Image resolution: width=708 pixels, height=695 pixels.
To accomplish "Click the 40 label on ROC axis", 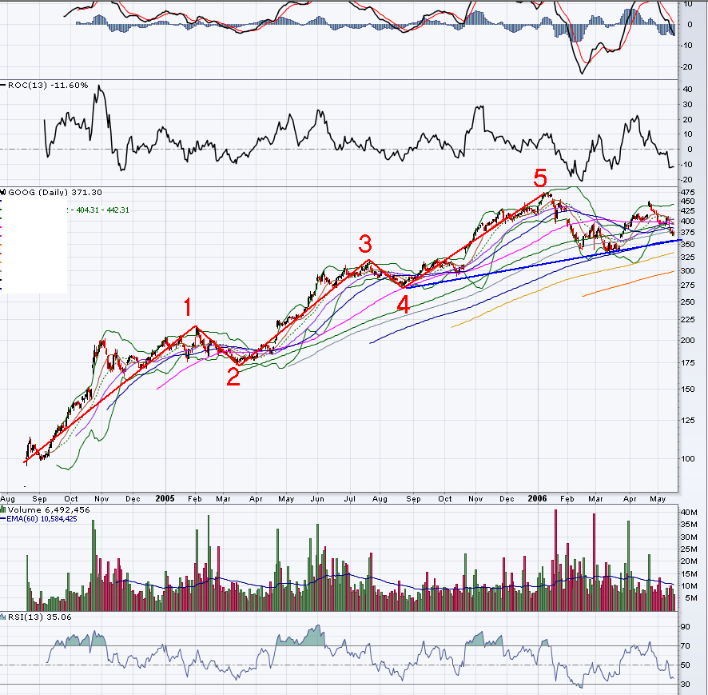I will point(688,90).
